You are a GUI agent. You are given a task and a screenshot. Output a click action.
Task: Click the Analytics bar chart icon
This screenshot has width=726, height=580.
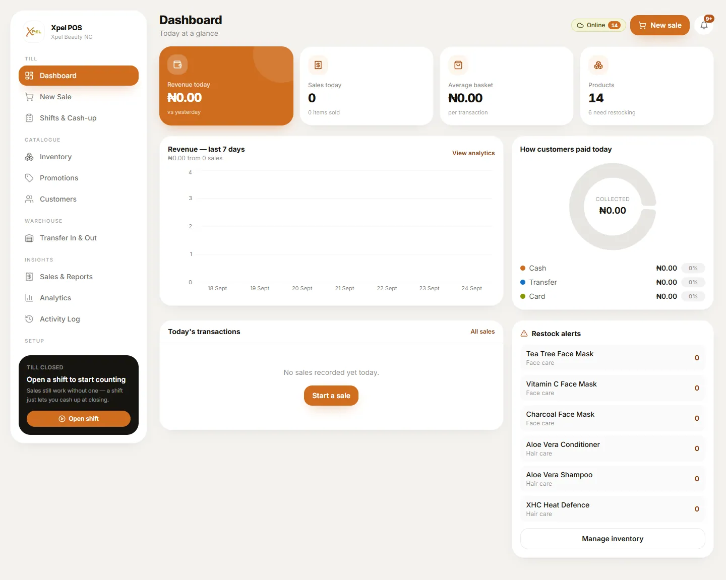pyautogui.click(x=29, y=298)
